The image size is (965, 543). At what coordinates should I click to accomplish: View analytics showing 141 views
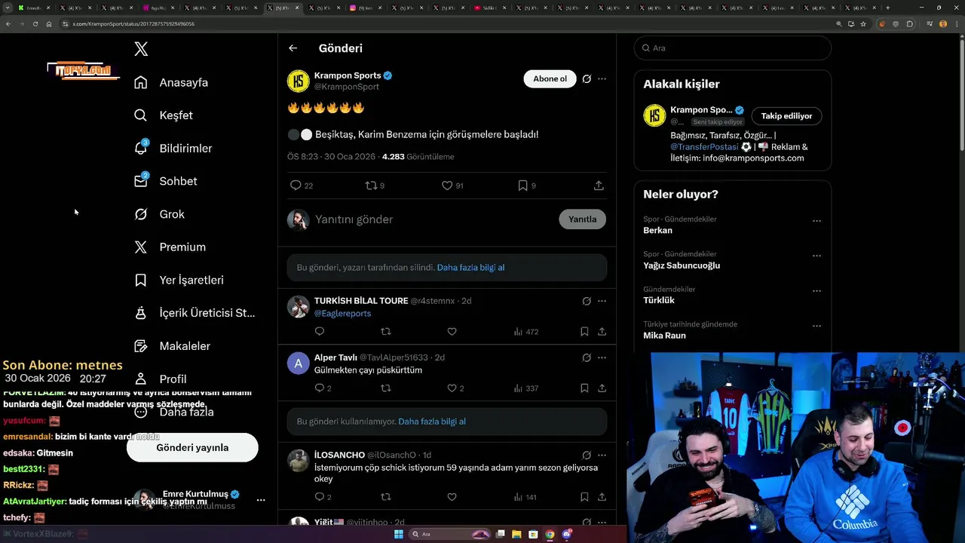pyautogui.click(x=525, y=497)
